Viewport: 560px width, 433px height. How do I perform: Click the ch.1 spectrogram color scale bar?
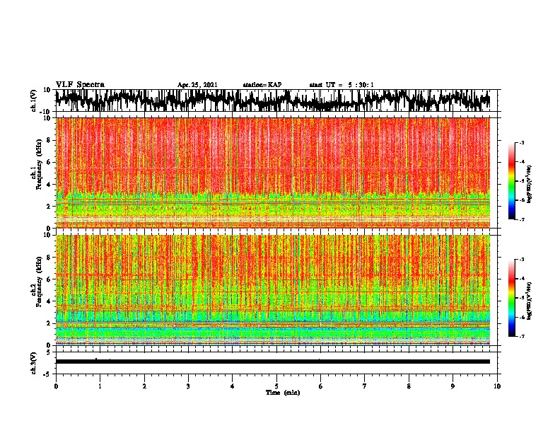[511, 181]
